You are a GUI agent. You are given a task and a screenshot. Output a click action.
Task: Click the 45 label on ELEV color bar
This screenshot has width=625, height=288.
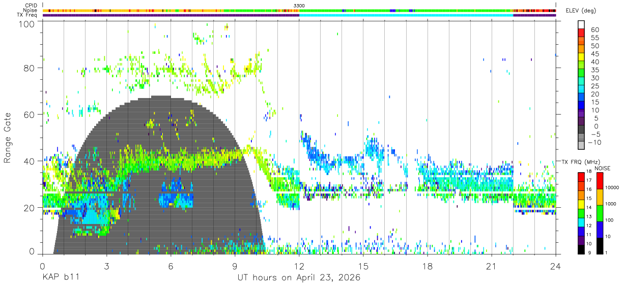(x=594, y=54)
